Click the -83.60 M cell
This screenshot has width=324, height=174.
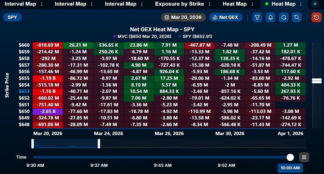260,78
